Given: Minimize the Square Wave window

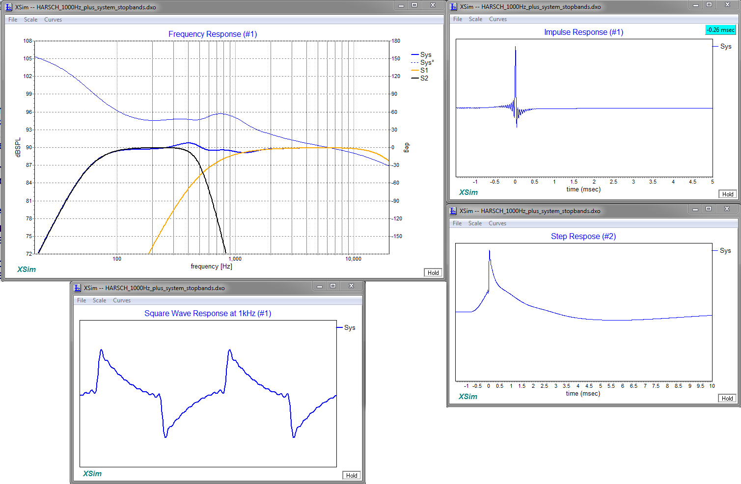Looking at the screenshot, I should click(x=320, y=286).
